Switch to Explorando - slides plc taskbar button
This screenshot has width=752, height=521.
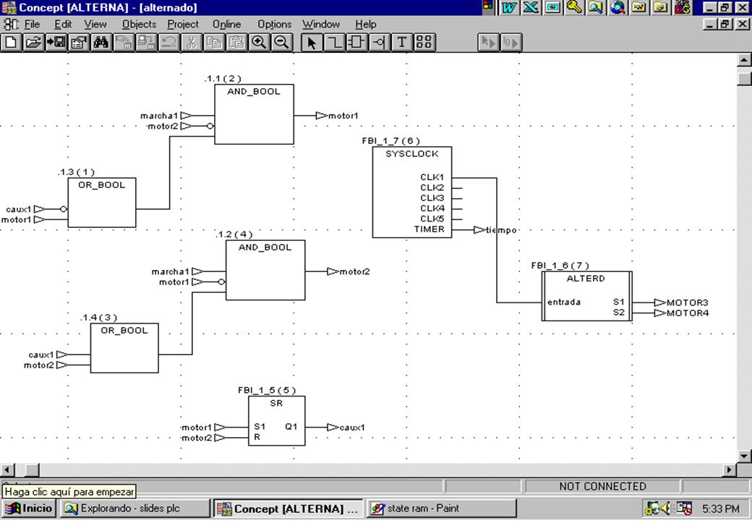[134, 508]
